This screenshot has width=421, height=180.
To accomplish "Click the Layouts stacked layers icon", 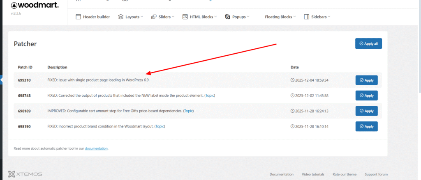I will (x=120, y=17).
